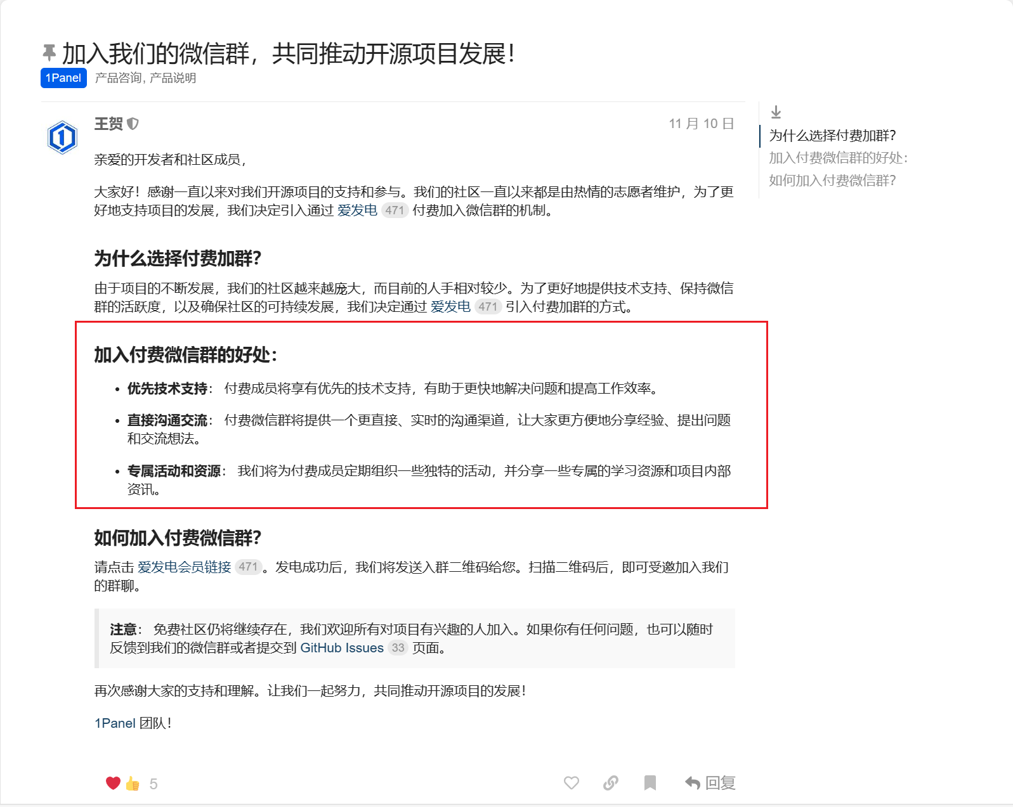Viewport: 1013px width, 807px height.
Task: Open the 1Panel avatar of poster 王贺
Action: point(62,137)
